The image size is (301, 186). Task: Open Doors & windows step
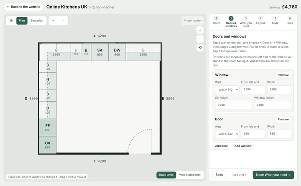pyautogui.click(x=231, y=22)
